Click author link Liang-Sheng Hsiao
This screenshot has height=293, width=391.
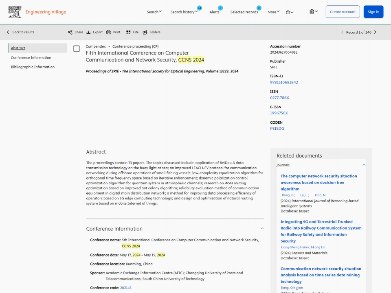[x=295, y=247]
